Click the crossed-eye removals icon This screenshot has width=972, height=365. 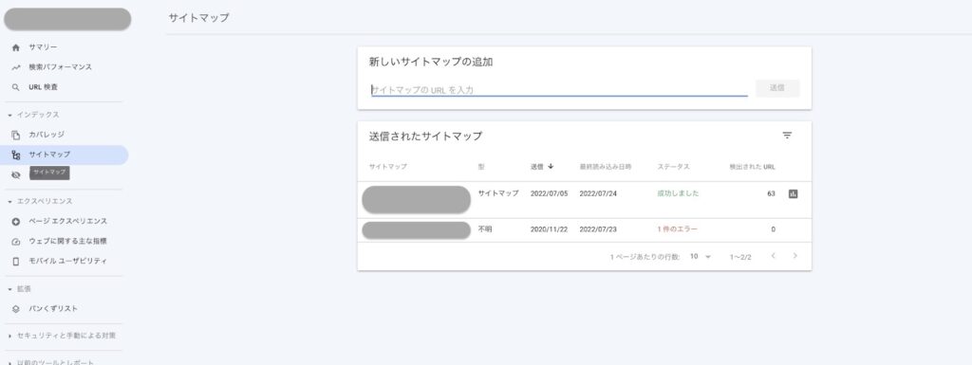(x=16, y=175)
